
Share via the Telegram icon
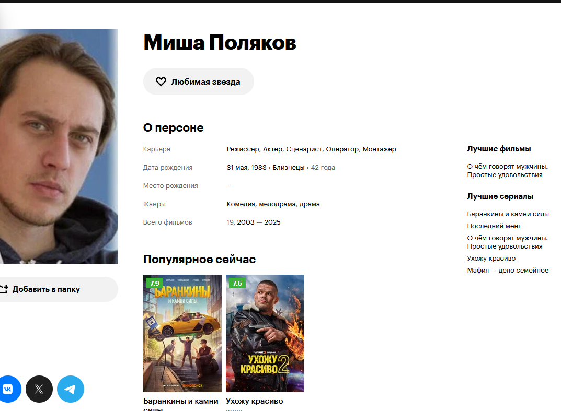(71, 389)
